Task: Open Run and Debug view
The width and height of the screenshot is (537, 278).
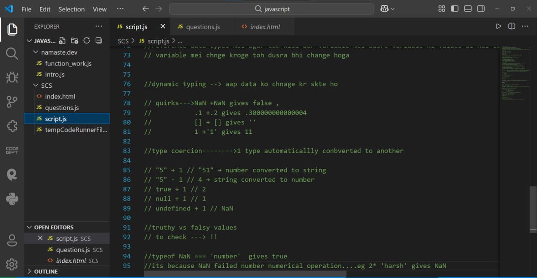Action: pyautogui.click(x=12, y=78)
